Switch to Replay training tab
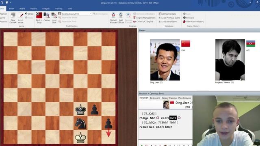 pos(169,98)
